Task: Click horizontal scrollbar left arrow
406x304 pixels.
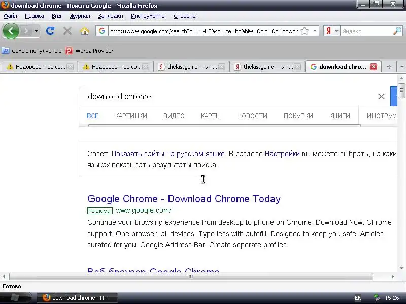Action: point(4,276)
